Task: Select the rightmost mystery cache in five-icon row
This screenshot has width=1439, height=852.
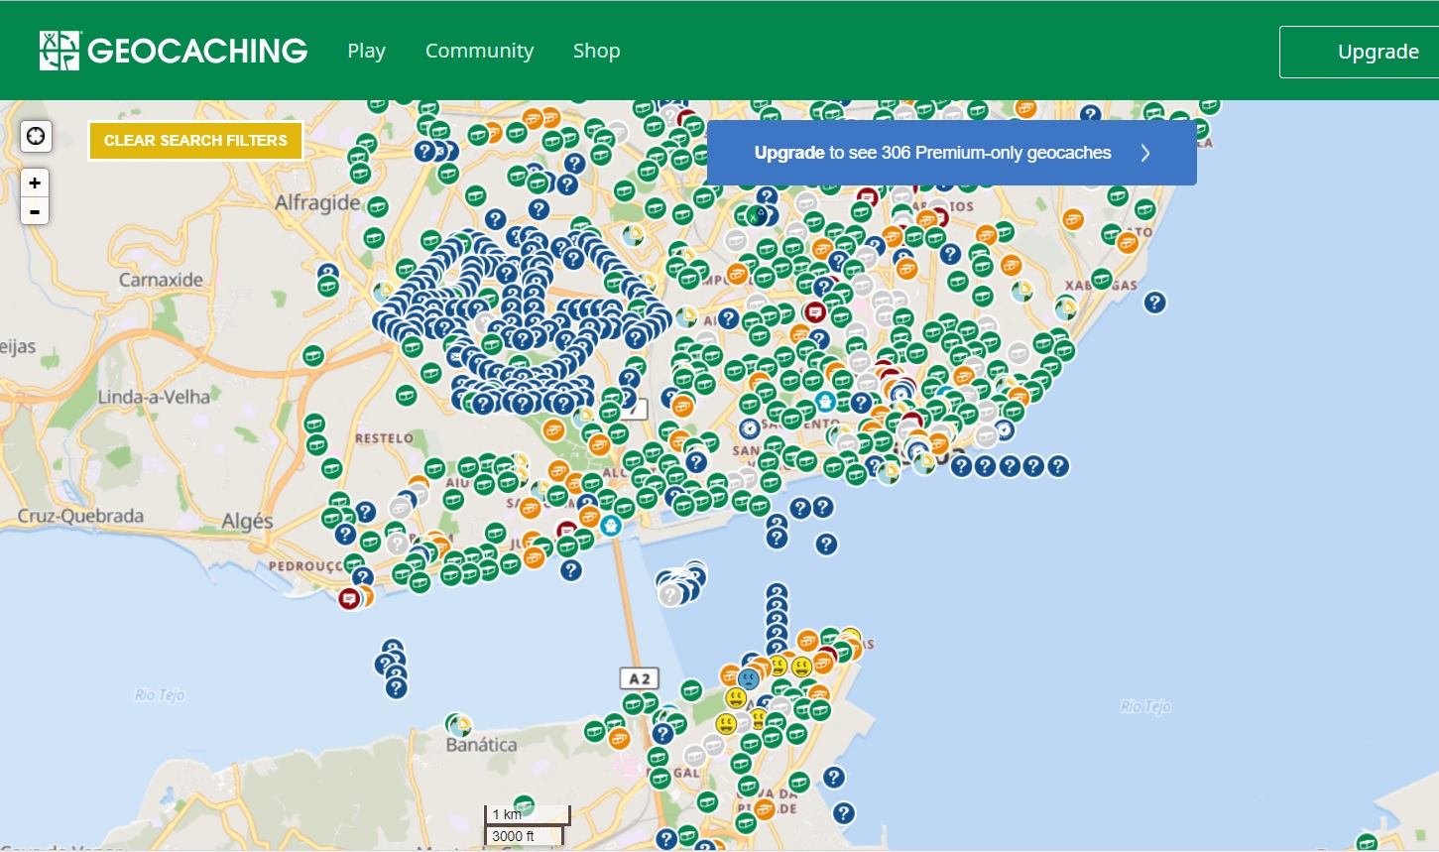Action: tap(1058, 466)
